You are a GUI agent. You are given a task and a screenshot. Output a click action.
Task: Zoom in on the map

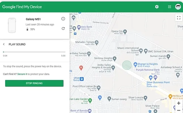[x=178, y=103]
